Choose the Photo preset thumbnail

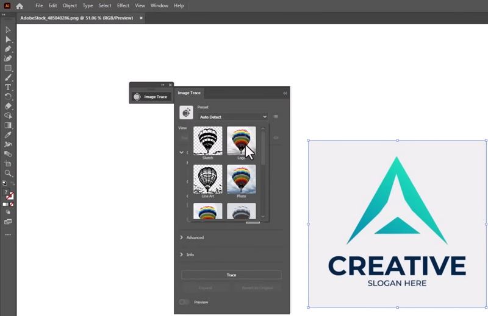tap(242, 179)
